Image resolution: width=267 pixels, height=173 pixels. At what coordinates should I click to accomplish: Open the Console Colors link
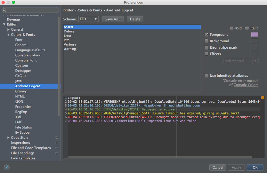[x=246, y=85]
